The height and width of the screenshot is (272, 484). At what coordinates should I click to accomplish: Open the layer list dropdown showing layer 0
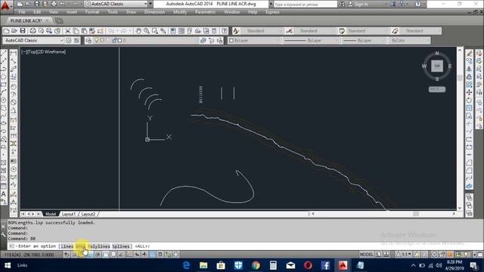(145, 40)
